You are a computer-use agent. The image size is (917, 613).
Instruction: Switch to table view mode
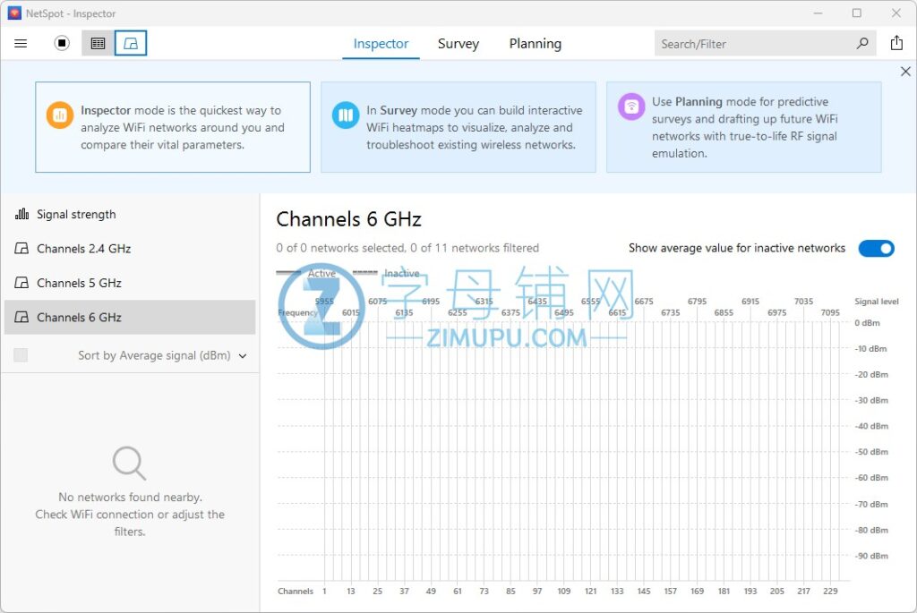coord(98,43)
